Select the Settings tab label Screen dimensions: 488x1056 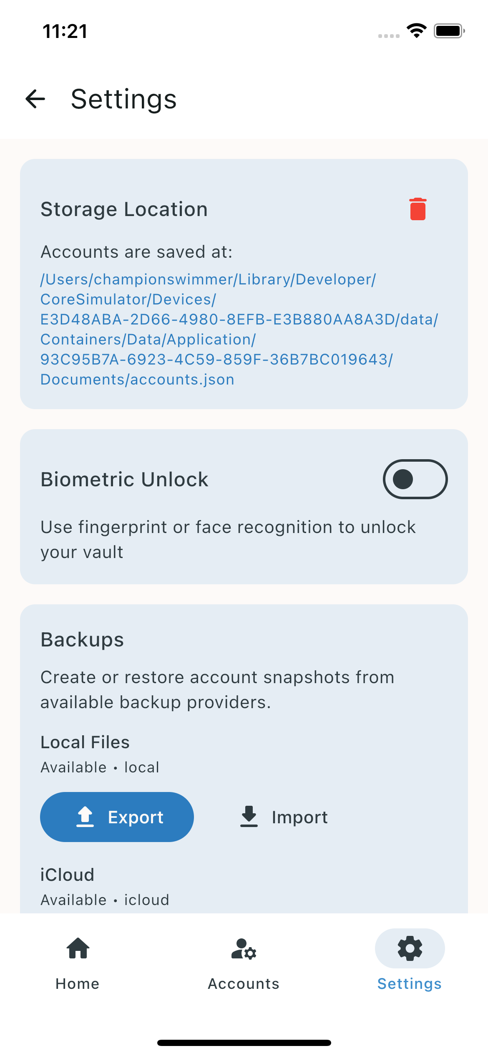(x=410, y=984)
